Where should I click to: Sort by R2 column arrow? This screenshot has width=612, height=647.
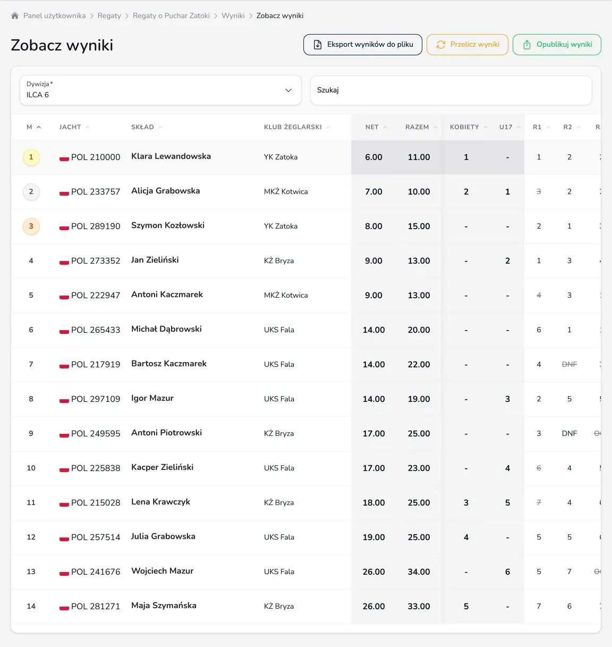tap(579, 127)
